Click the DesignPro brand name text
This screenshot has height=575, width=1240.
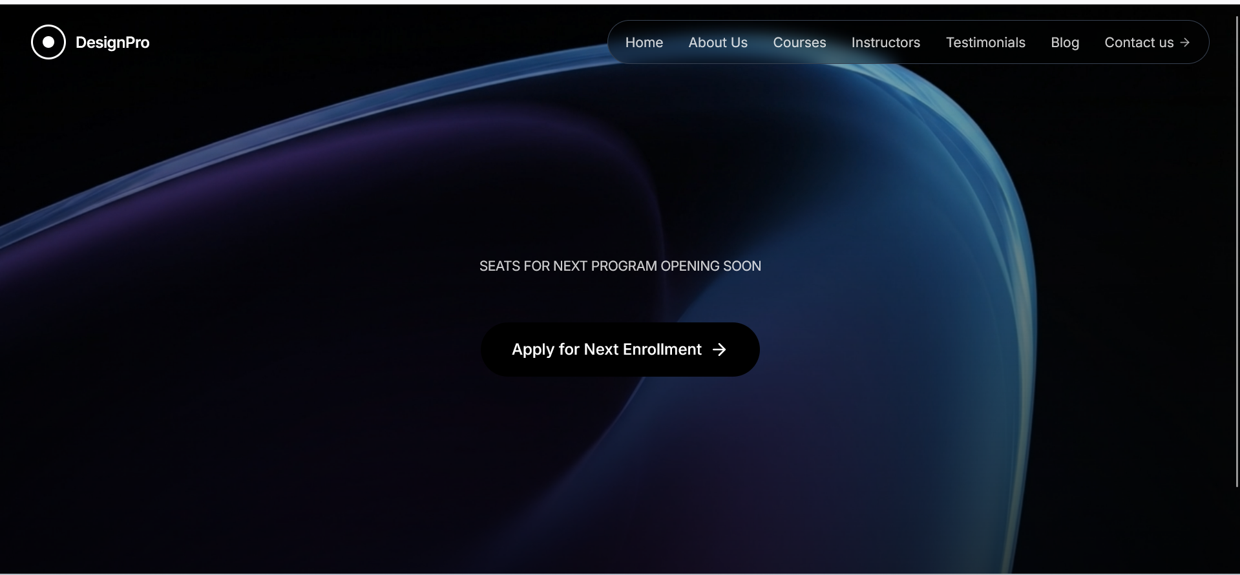[x=112, y=43]
